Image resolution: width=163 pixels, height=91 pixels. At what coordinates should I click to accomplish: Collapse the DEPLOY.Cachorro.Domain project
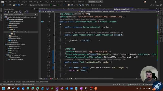coord(5,44)
